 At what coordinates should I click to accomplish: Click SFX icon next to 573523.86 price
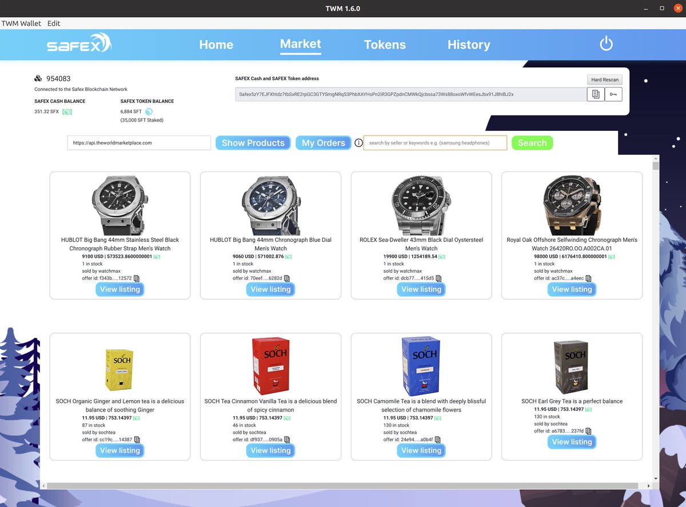(x=157, y=257)
